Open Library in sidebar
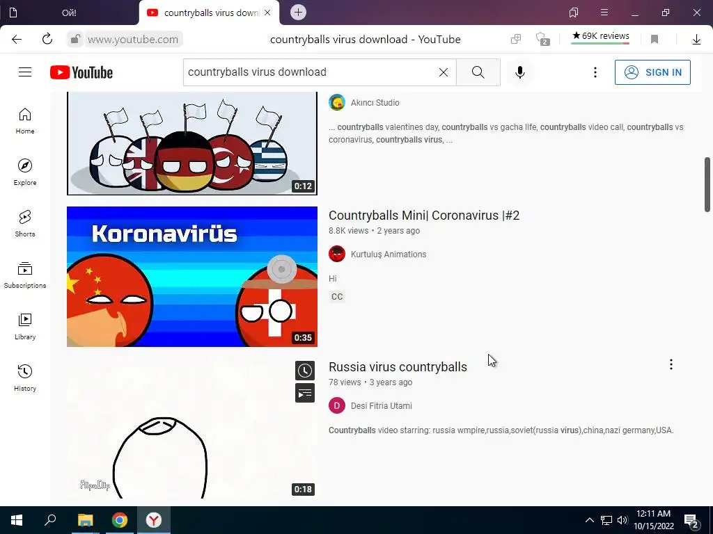This screenshot has height=534, width=713. 25,327
